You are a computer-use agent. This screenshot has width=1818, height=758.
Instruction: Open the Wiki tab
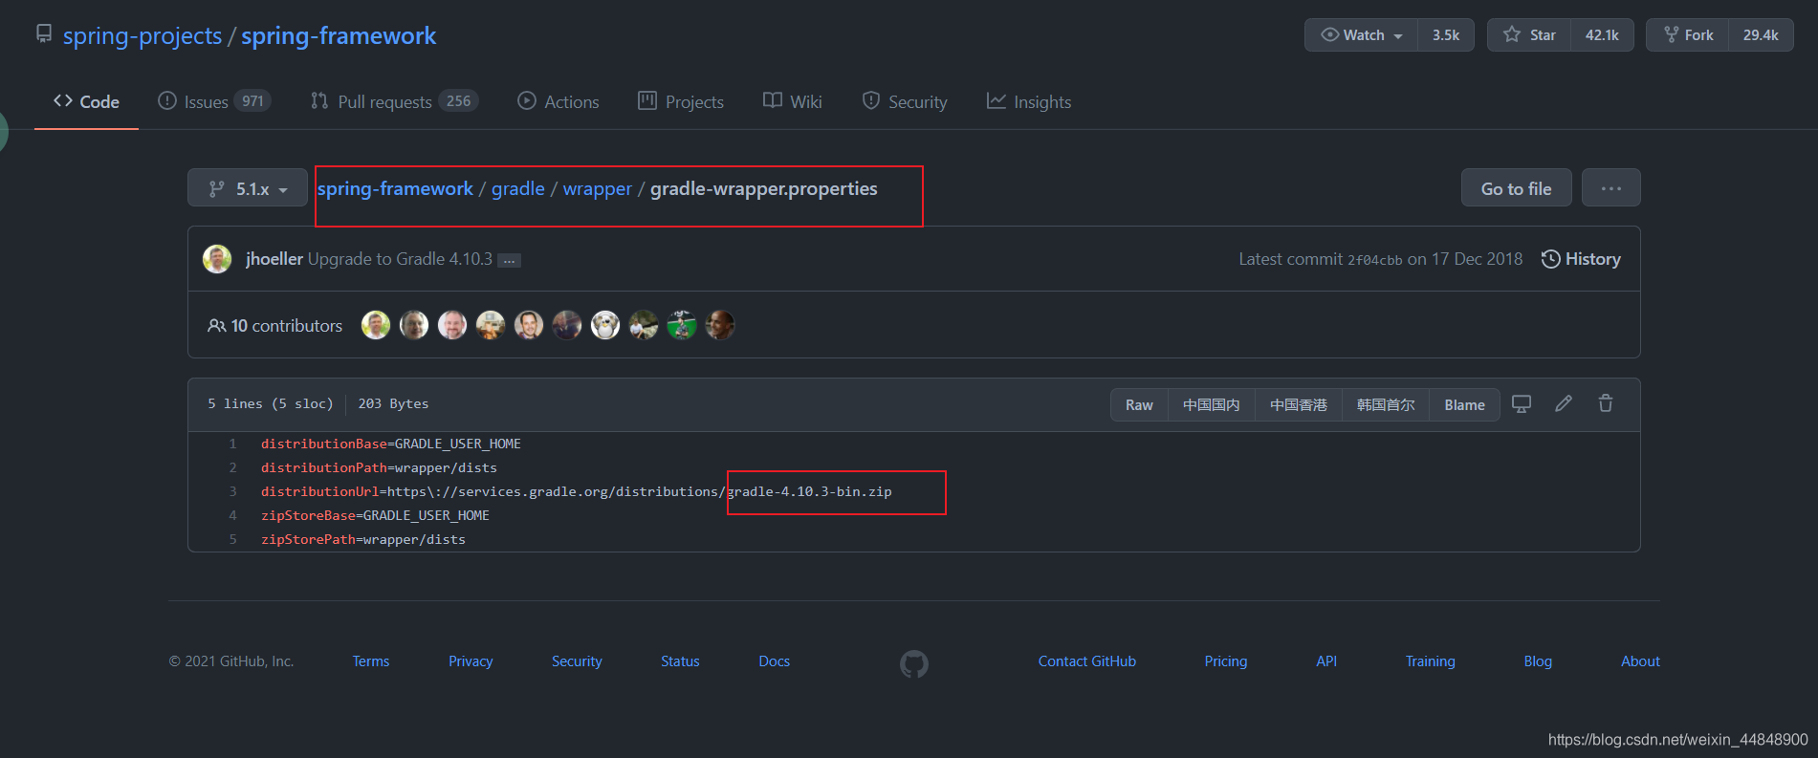[793, 101]
